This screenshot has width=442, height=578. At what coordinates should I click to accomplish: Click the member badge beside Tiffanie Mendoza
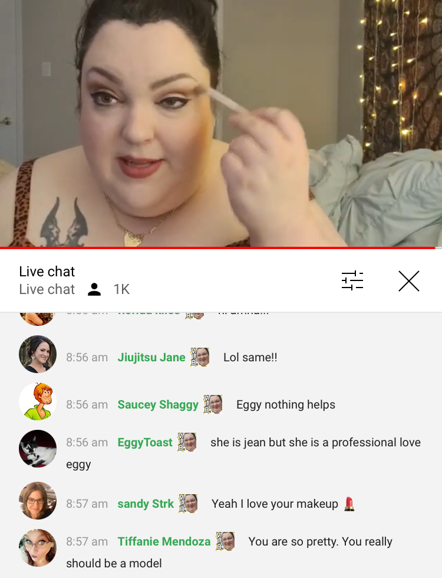[225, 541]
